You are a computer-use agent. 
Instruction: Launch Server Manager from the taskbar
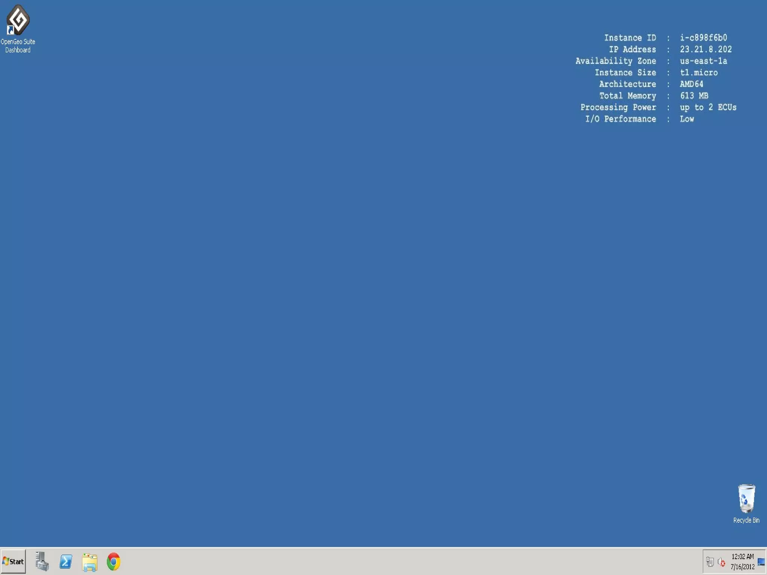42,562
